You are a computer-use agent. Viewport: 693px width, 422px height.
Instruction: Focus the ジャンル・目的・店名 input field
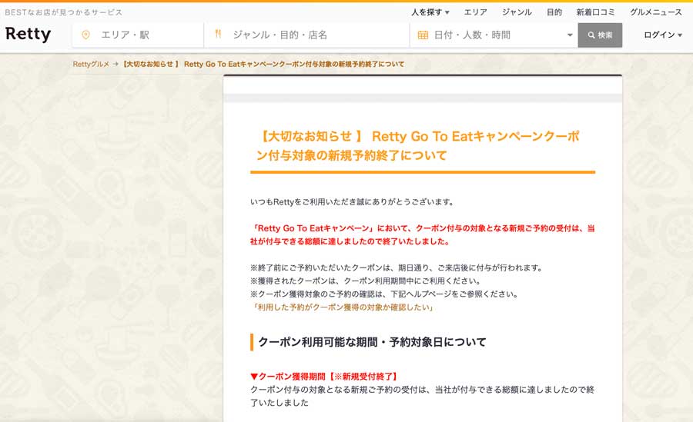point(306,35)
